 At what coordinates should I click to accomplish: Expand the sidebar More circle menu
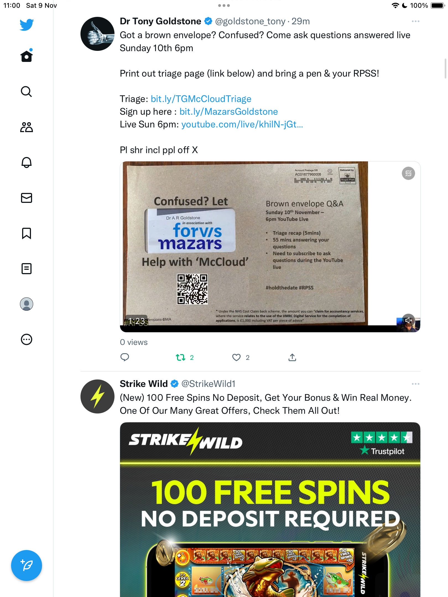pos(27,339)
